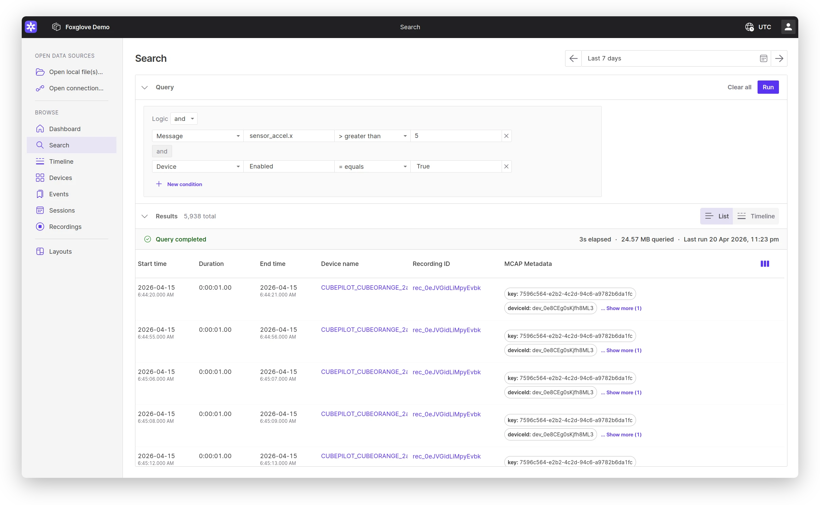Remove the Enabled equals True condition
The height and width of the screenshot is (505, 820).
point(506,166)
